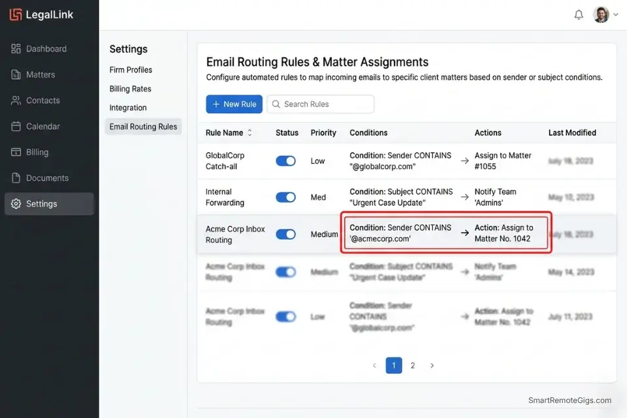This screenshot has height=418, width=627.
Task: Toggle GlobalCorp Catch-all rule status
Action: (x=285, y=161)
